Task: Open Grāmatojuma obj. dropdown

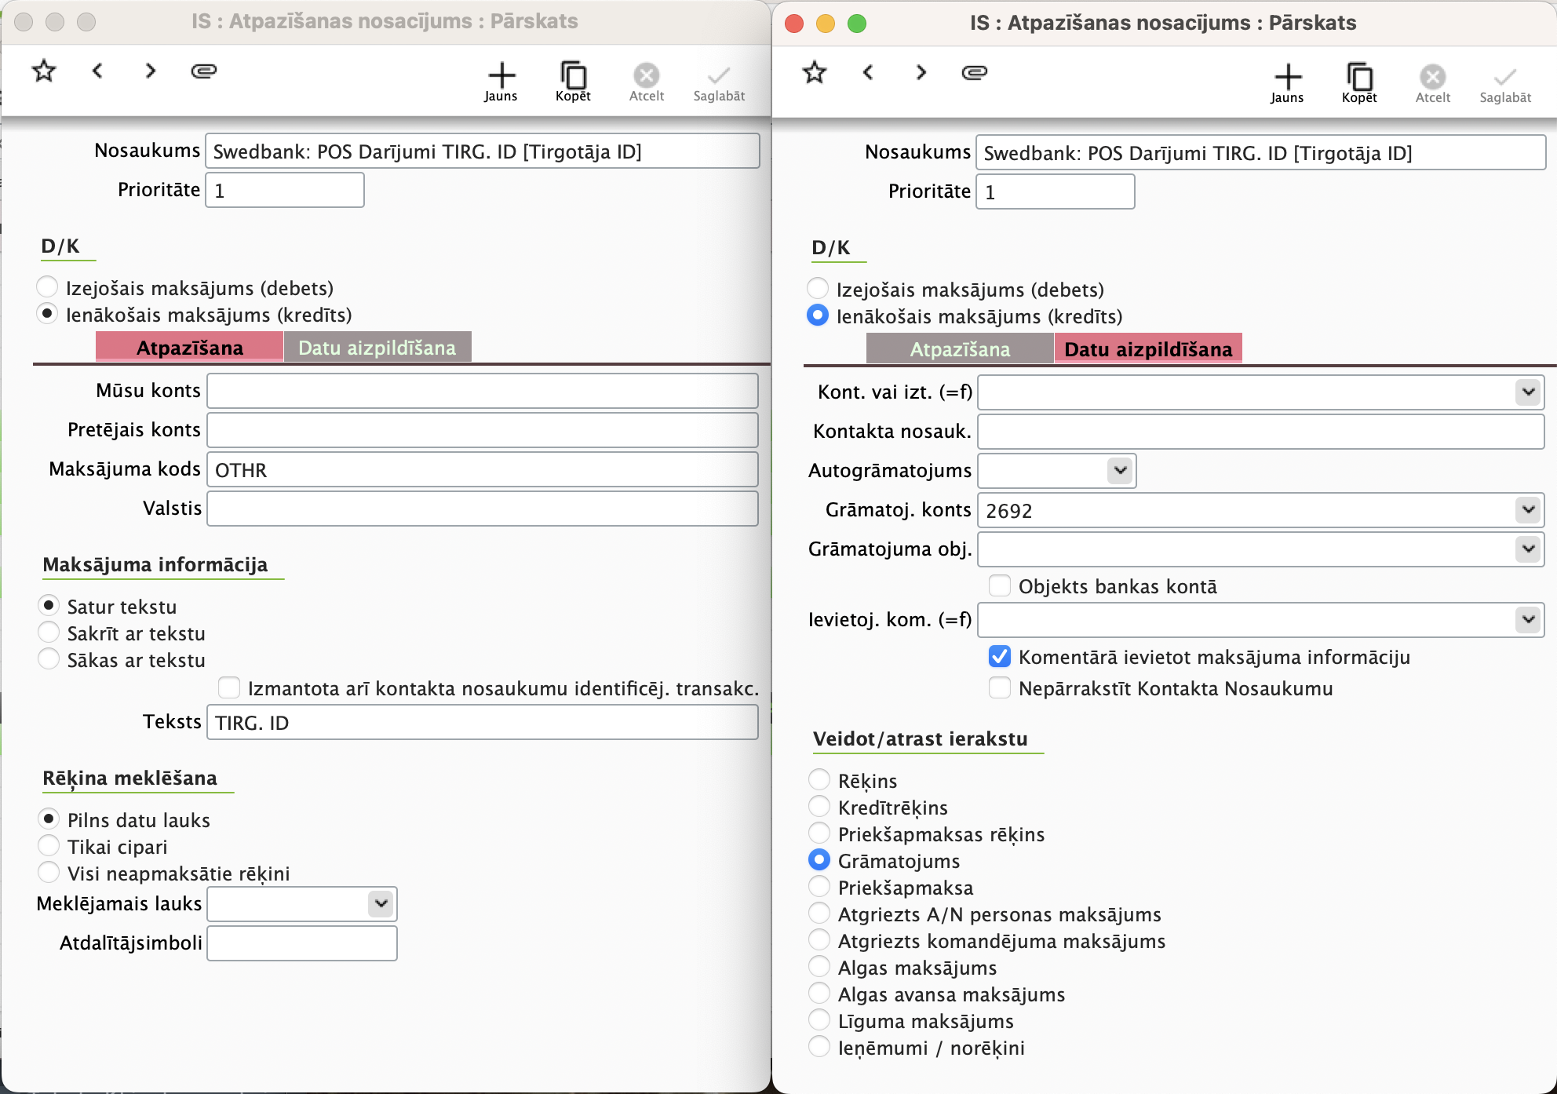Action: [1528, 549]
